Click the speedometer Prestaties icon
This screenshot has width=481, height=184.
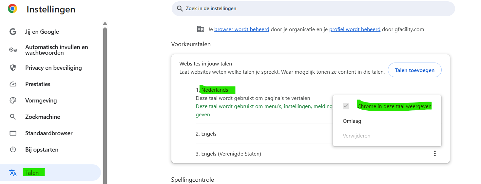click(13, 84)
